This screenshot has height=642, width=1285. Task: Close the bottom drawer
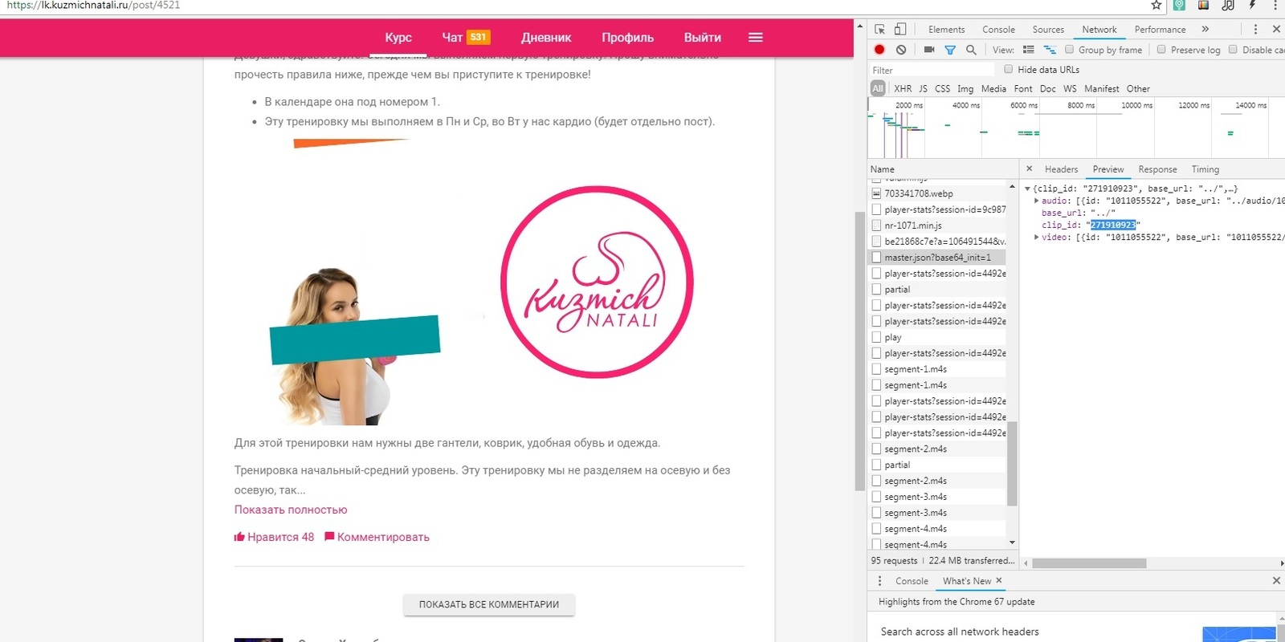pos(1276,580)
